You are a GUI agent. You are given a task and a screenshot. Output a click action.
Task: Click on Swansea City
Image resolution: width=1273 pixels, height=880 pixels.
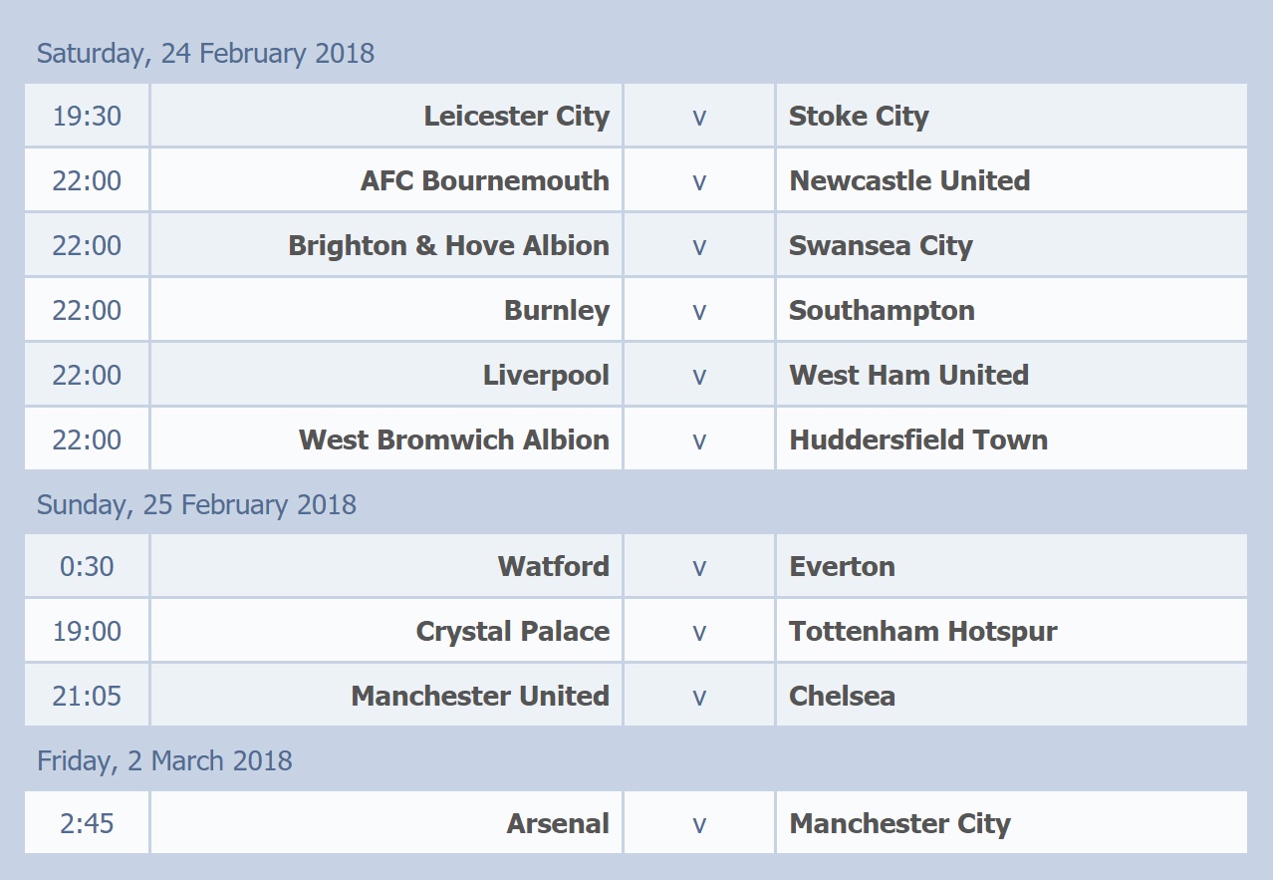click(x=881, y=245)
